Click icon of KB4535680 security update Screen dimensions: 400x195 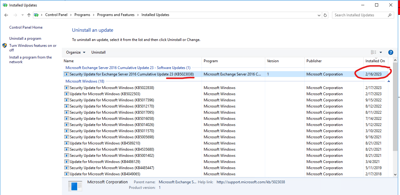pos(67,149)
